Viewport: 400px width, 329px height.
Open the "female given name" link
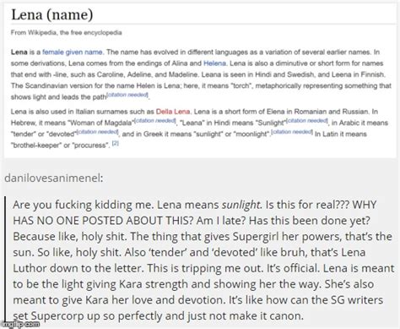click(x=73, y=52)
